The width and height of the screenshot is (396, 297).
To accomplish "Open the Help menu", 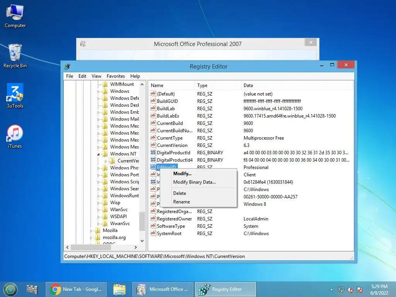I will (135, 76).
